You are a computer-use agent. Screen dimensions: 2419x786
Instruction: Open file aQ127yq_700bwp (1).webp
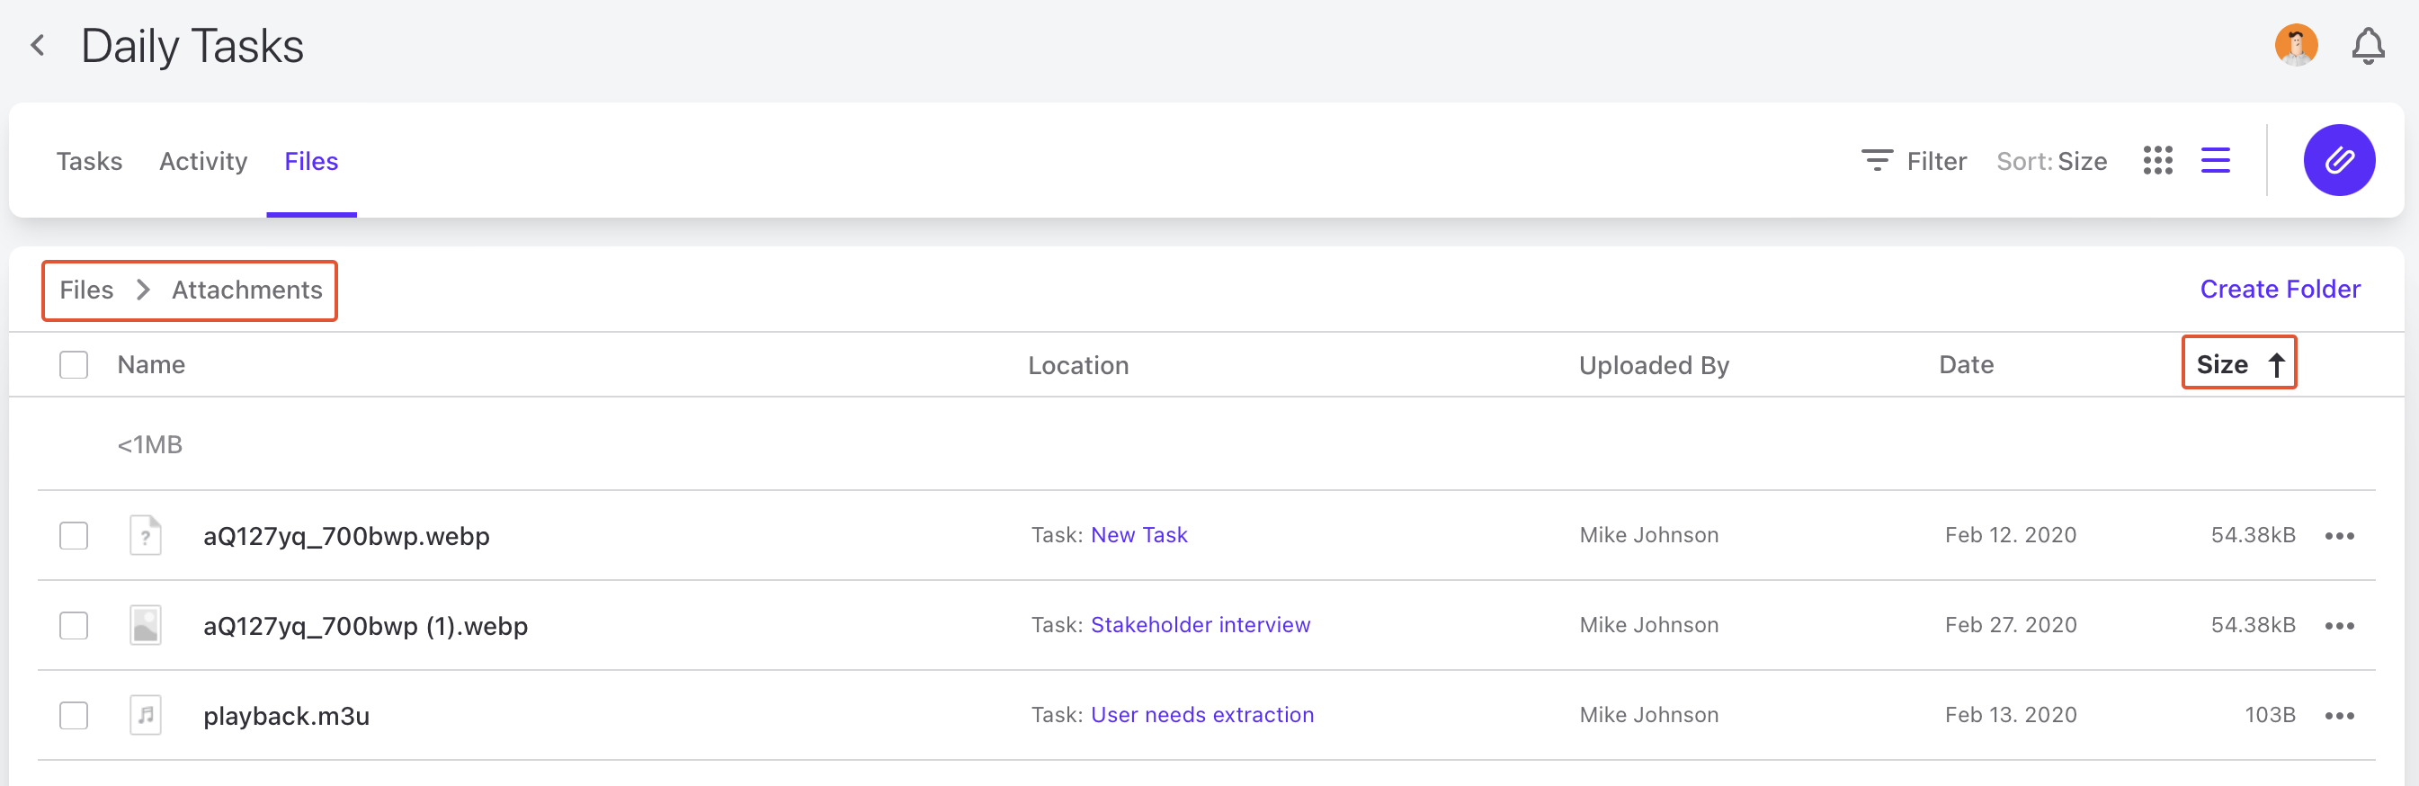(x=365, y=626)
